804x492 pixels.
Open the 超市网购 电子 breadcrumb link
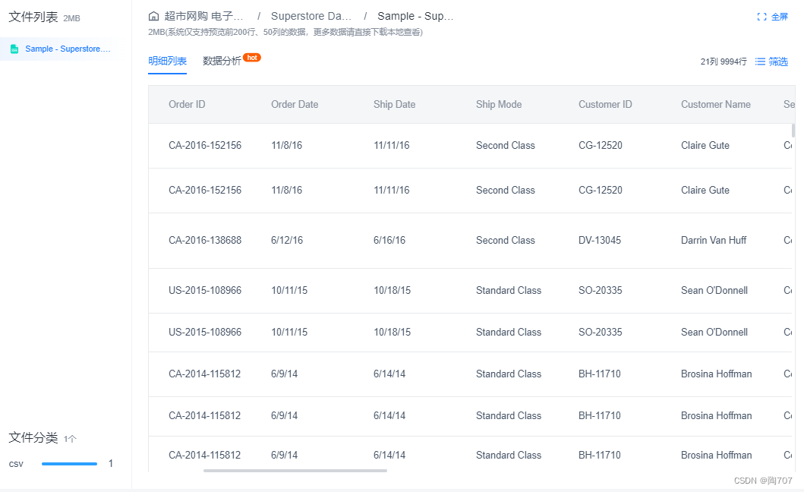click(x=203, y=17)
